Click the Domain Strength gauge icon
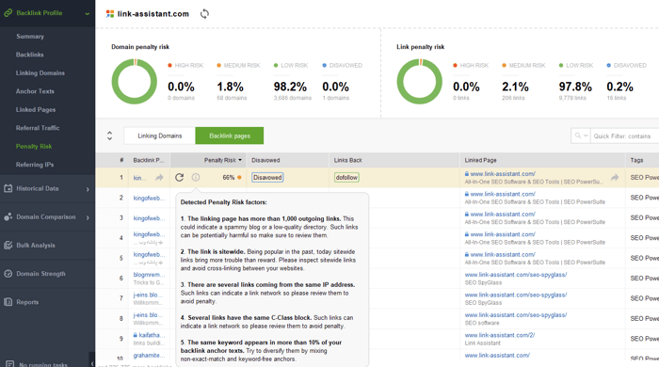The height and width of the screenshot is (367, 659). 8,274
